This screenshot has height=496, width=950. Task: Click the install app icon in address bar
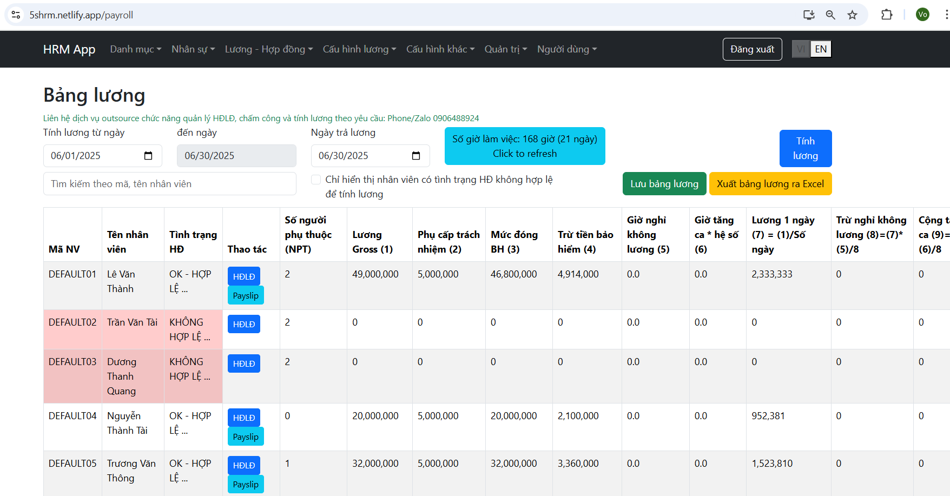[x=809, y=15]
